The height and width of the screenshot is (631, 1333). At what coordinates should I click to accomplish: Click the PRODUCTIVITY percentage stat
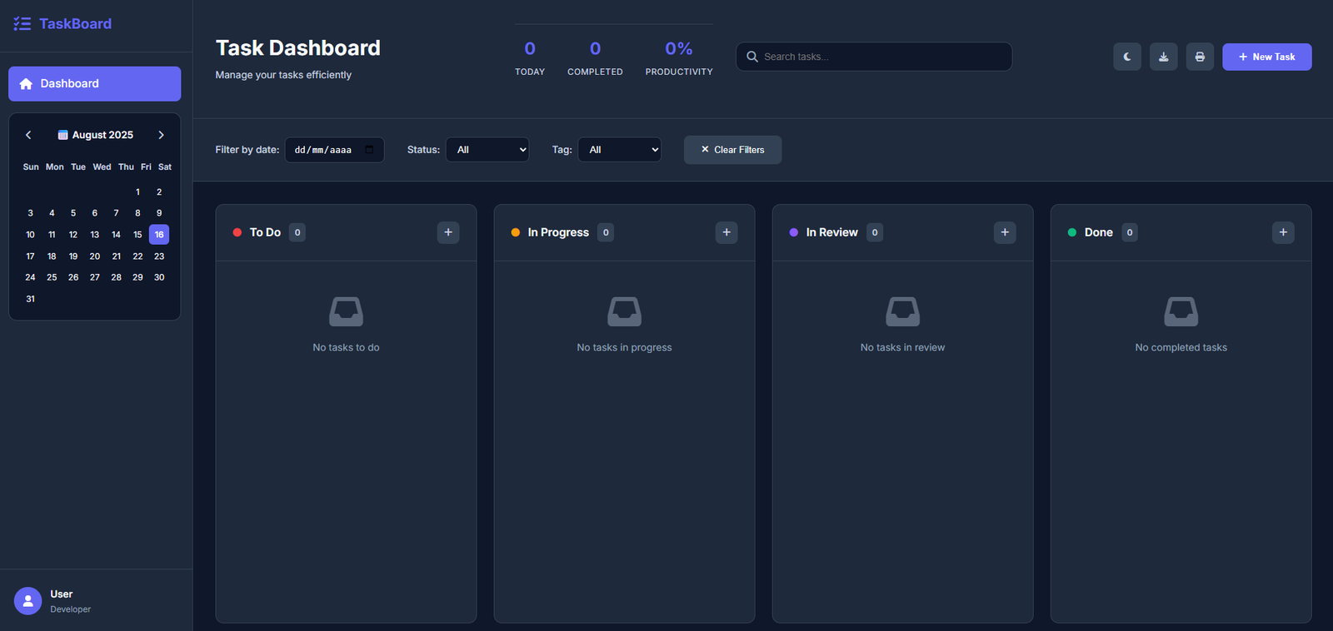coord(679,58)
